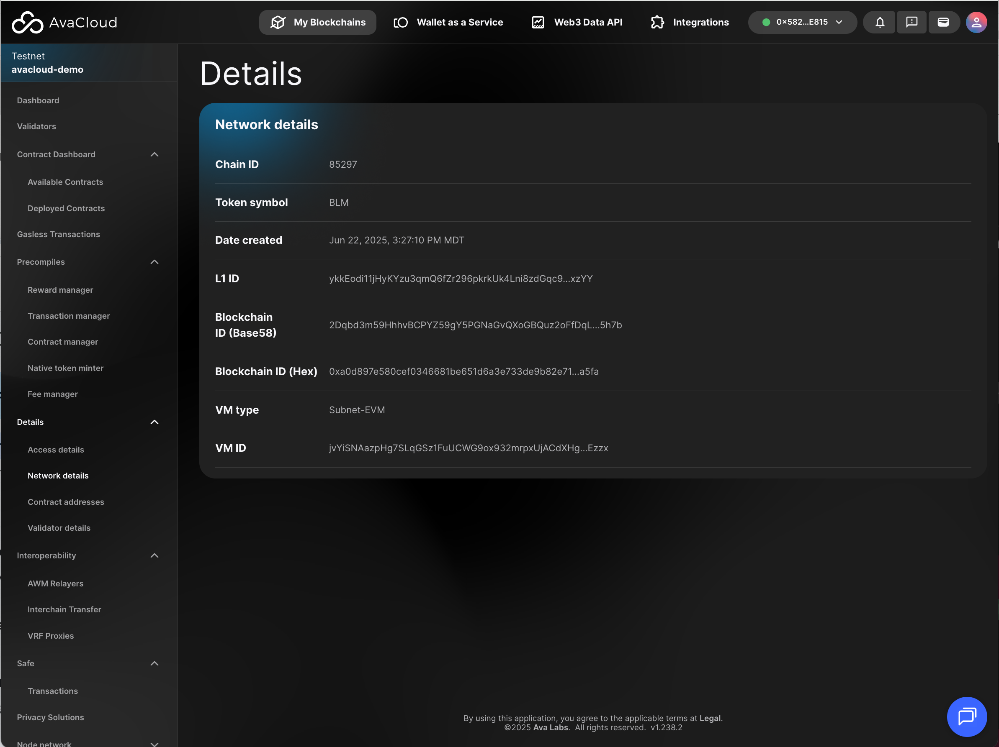
Task: Click the Wallet as a Service icon
Action: pos(401,22)
